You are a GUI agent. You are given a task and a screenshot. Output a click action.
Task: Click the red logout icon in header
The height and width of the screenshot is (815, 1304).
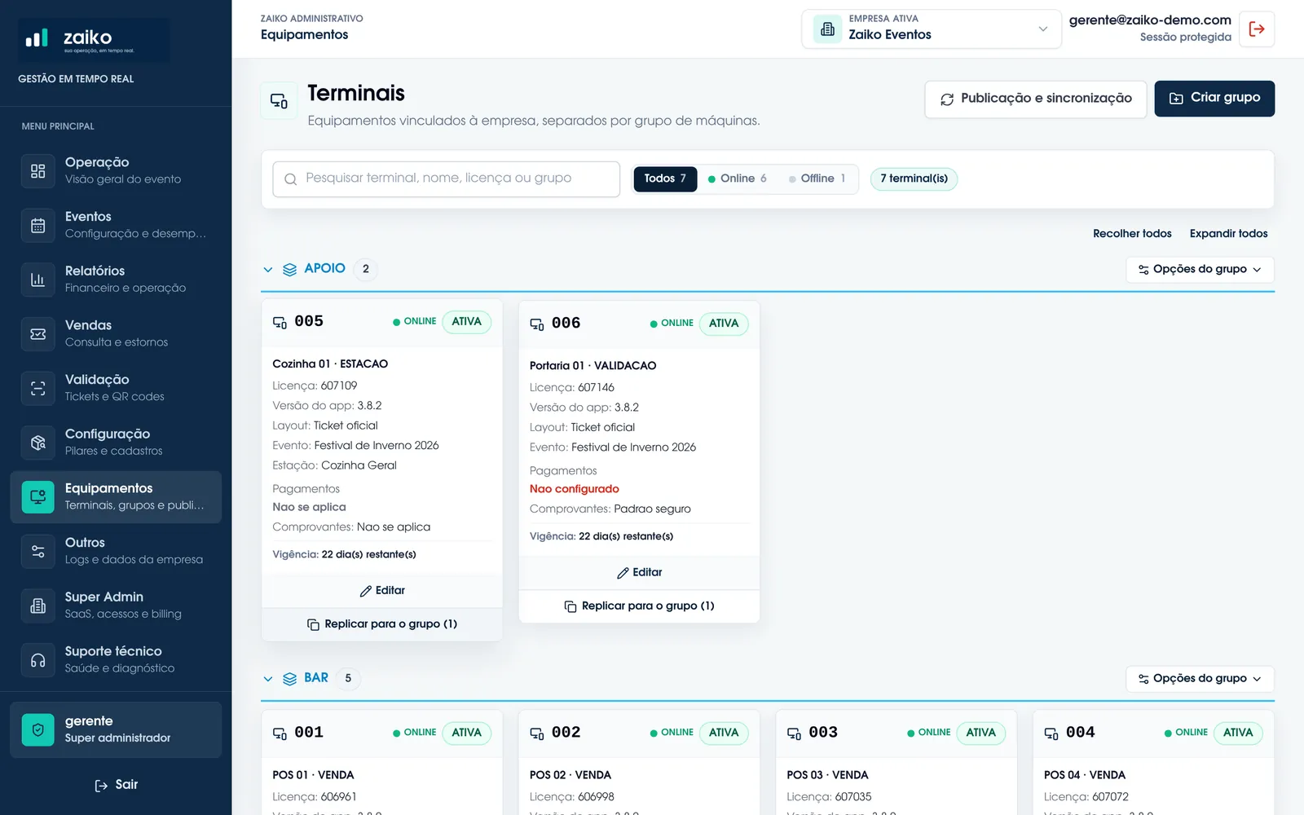1257,29
